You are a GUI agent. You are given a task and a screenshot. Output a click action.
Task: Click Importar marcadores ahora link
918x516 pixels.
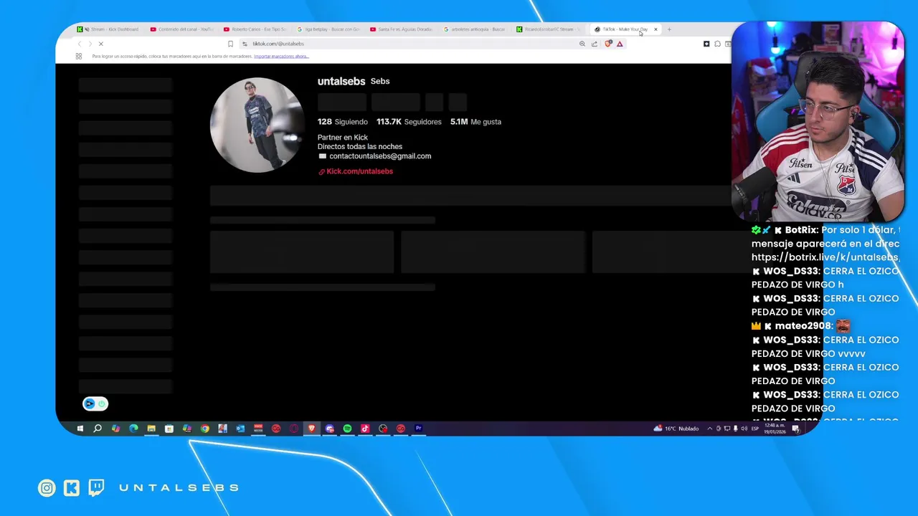(281, 56)
